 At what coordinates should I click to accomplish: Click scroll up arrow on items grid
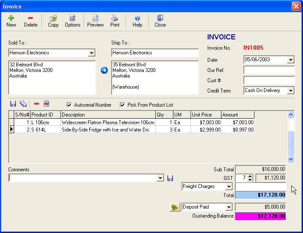(291, 115)
